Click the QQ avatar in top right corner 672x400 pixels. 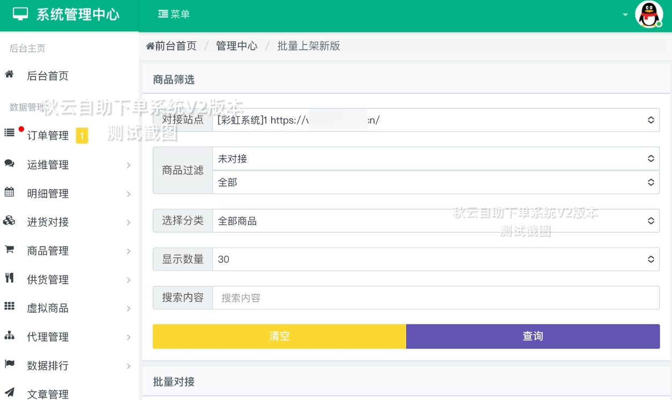[649, 15]
